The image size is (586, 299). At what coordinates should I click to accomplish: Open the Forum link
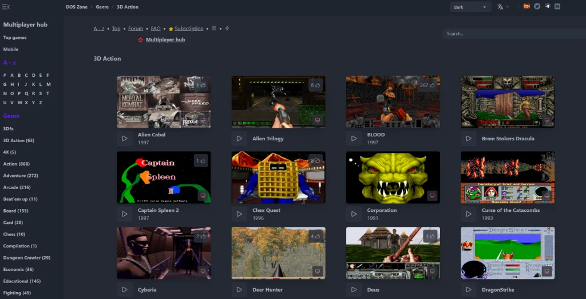tap(136, 29)
